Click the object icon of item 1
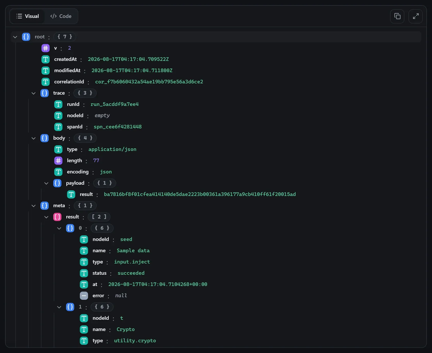Viewport: 432px width, 353px height. pyautogui.click(x=70, y=307)
